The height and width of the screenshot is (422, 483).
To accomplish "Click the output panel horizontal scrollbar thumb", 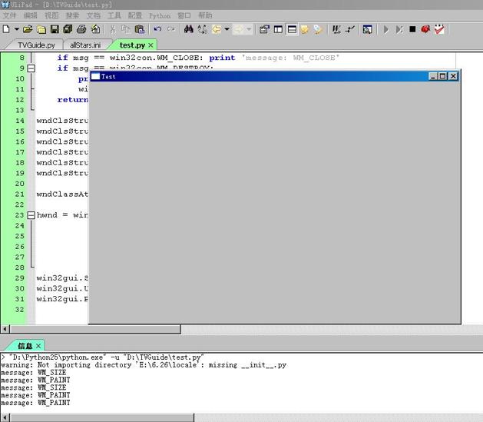I will (x=102, y=417).
